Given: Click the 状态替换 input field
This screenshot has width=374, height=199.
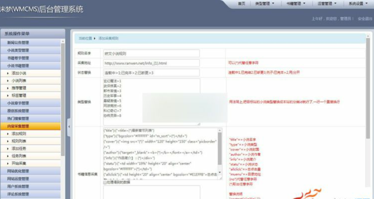Looking at the screenshot, I should pos(151,73).
